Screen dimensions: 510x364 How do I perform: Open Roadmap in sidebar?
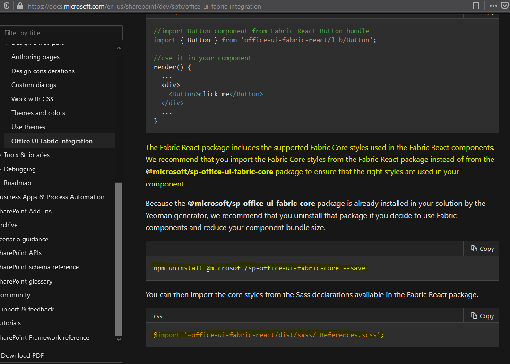tap(17, 183)
